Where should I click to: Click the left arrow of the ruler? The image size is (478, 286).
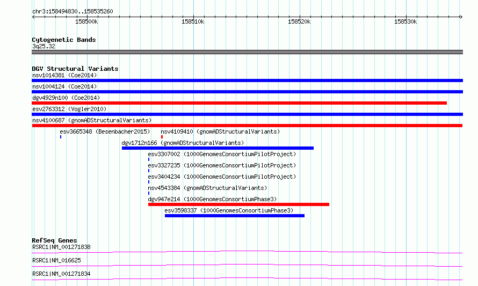pyautogui.click(x=33, y=17)
